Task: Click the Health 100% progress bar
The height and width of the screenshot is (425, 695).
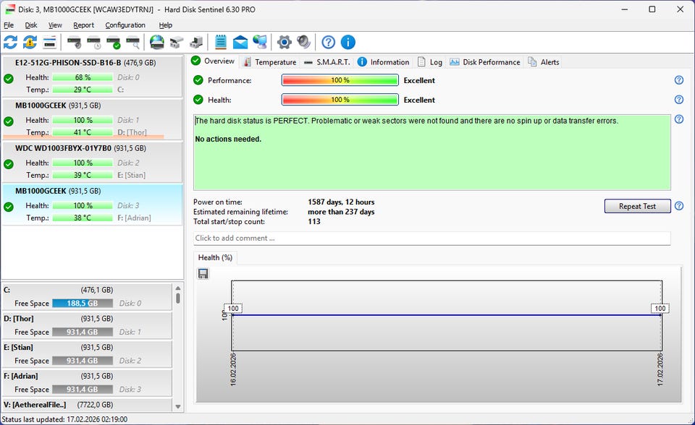Action: (x=340, y=100)
